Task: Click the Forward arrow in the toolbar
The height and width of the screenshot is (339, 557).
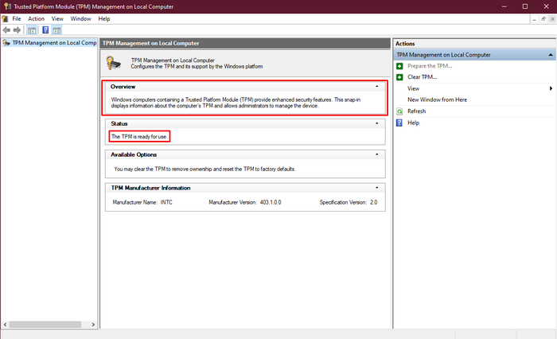Action: (17, 30)
